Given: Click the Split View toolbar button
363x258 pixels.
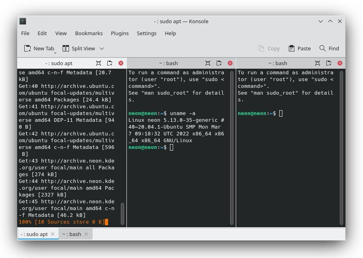Looking at the screenshot, I should [x=79, y=48].
